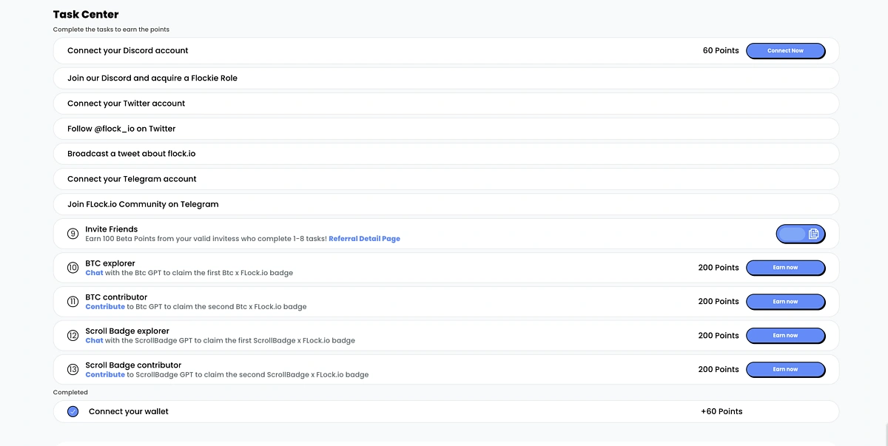This screenshot has height=446, width=888.
Task: Open the Chat link under BTC explorer
Action: pos(94,273)
